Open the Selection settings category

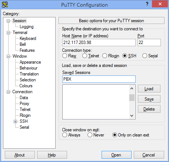tap(28, 80)
